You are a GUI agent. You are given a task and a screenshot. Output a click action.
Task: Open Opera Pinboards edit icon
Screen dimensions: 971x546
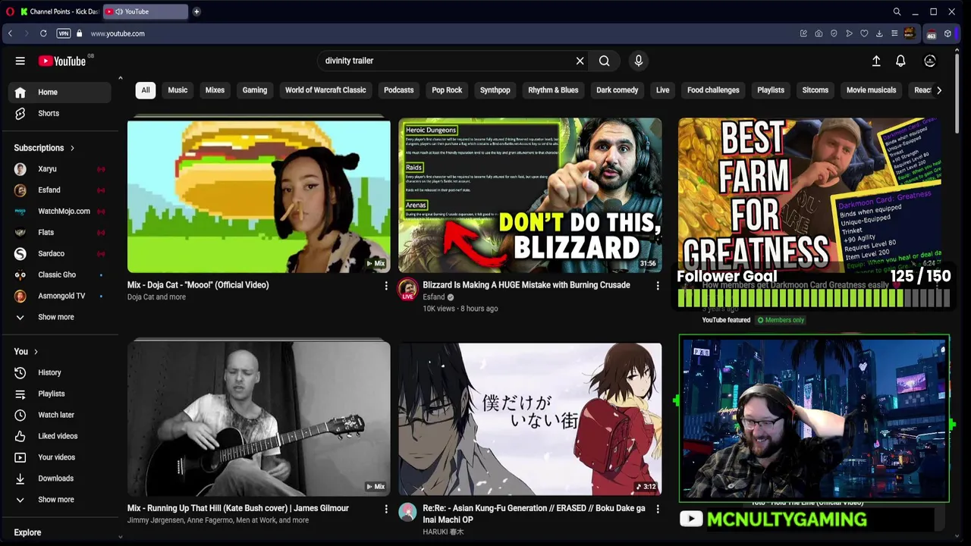click(803, 33)
